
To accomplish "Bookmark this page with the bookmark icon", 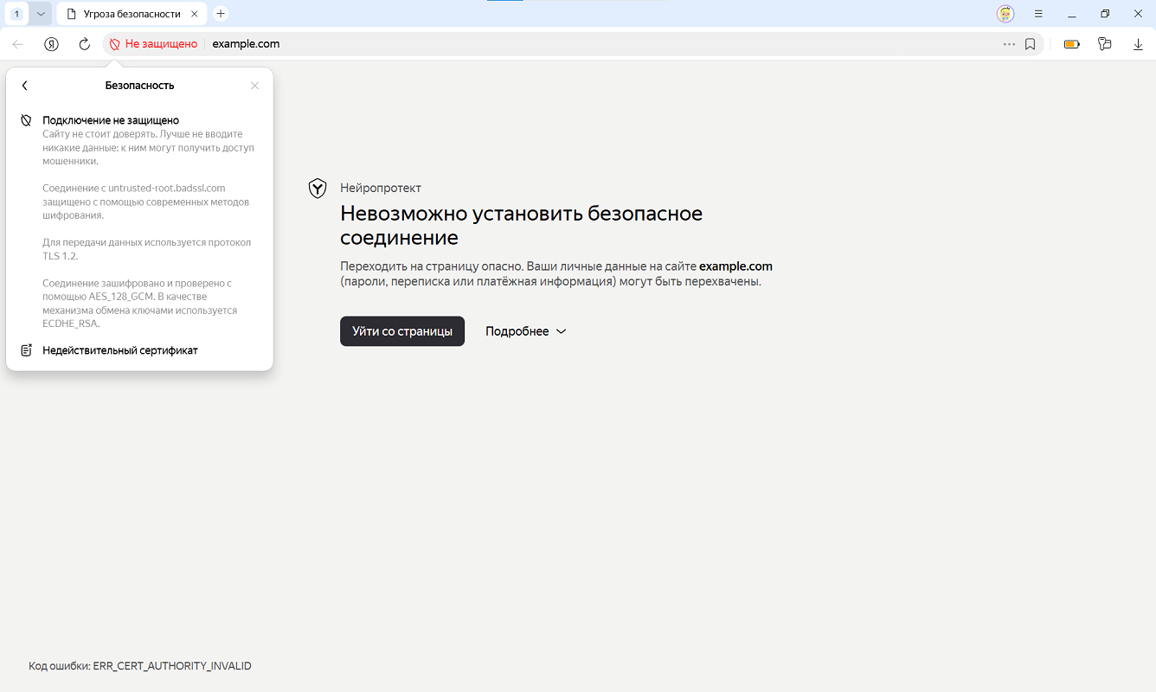I will (x=1030, y=44).
